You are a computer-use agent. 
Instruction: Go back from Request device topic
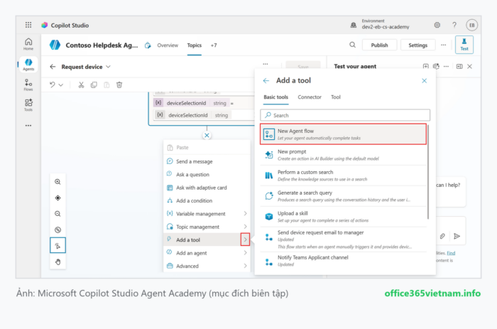pyautogui.click(x=53, y=67)
